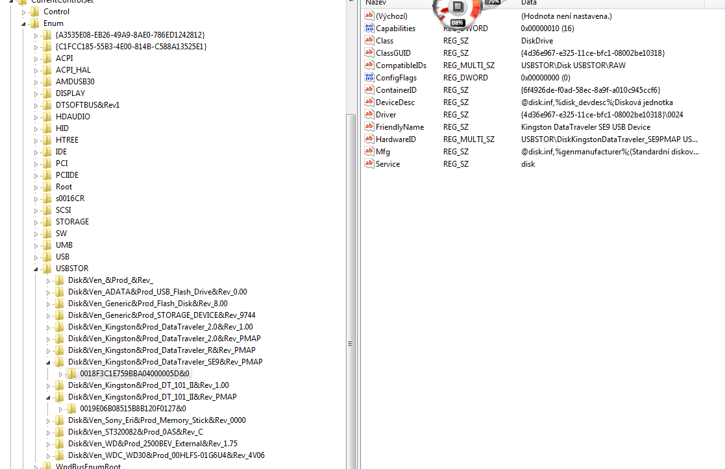Select Disk&Ven_Sony_Eri&Prod_Memory_Stick&Rev_0000 key
The image size is (725, 469).
[x=156, y=420]
